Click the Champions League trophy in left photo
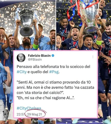 (x=27, y=22)
